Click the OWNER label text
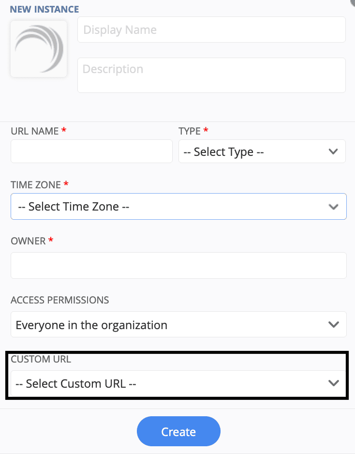 pyautogui.click(x=28, y=241)
